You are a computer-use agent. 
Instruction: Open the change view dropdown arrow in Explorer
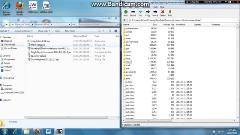(x=103, y=31)
